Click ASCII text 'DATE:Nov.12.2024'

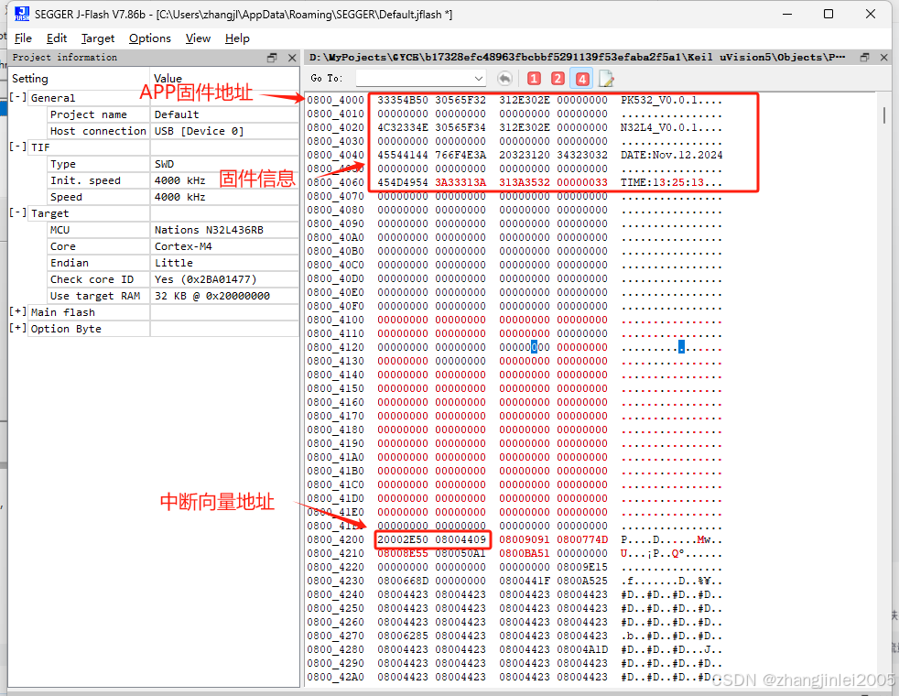[x=671, y=155]
